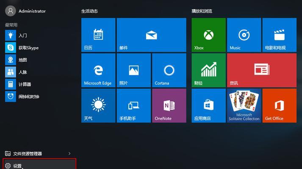Open the Cortana tile
Screen dimensions: 302x169
[x=169, y=70]
